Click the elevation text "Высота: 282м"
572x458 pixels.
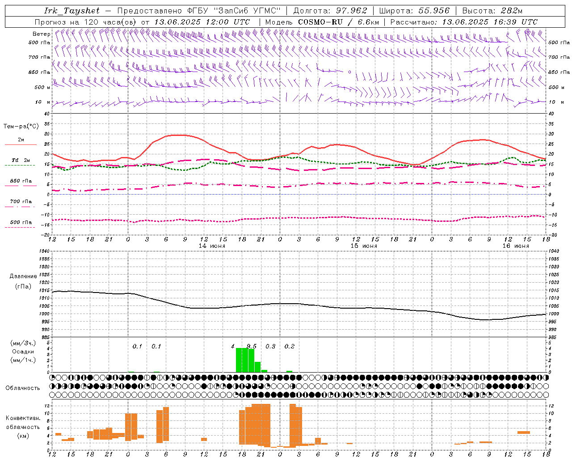pyautogui.click(x=492, y=11)
